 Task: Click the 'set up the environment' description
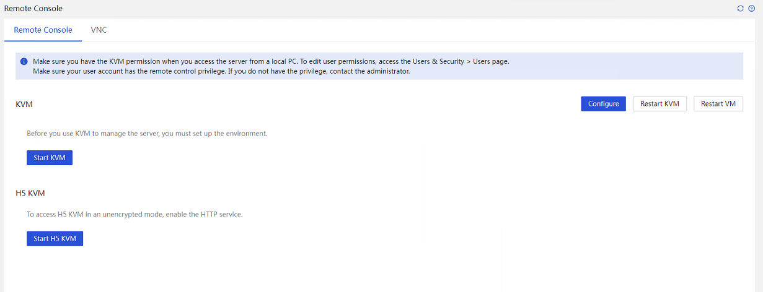point(147,133)
